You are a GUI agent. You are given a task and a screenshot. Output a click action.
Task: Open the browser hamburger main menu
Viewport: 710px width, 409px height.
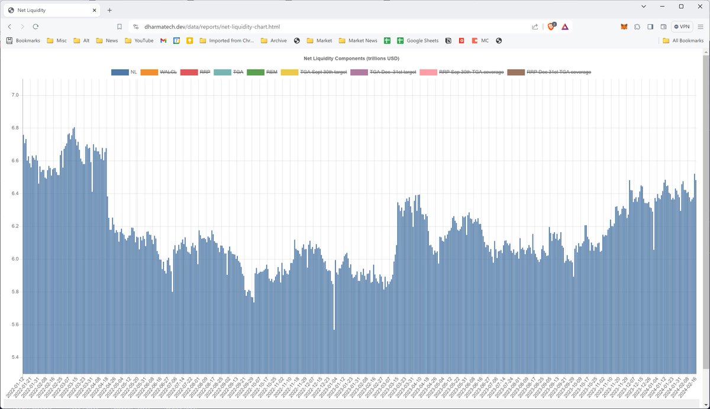tap(701, 27)
